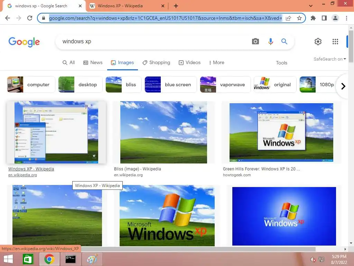Image resolution: width=354 pixels, height=266 pixels.
Task: Filter images by vaporwave chip
Action: click(x=225, y=85)
